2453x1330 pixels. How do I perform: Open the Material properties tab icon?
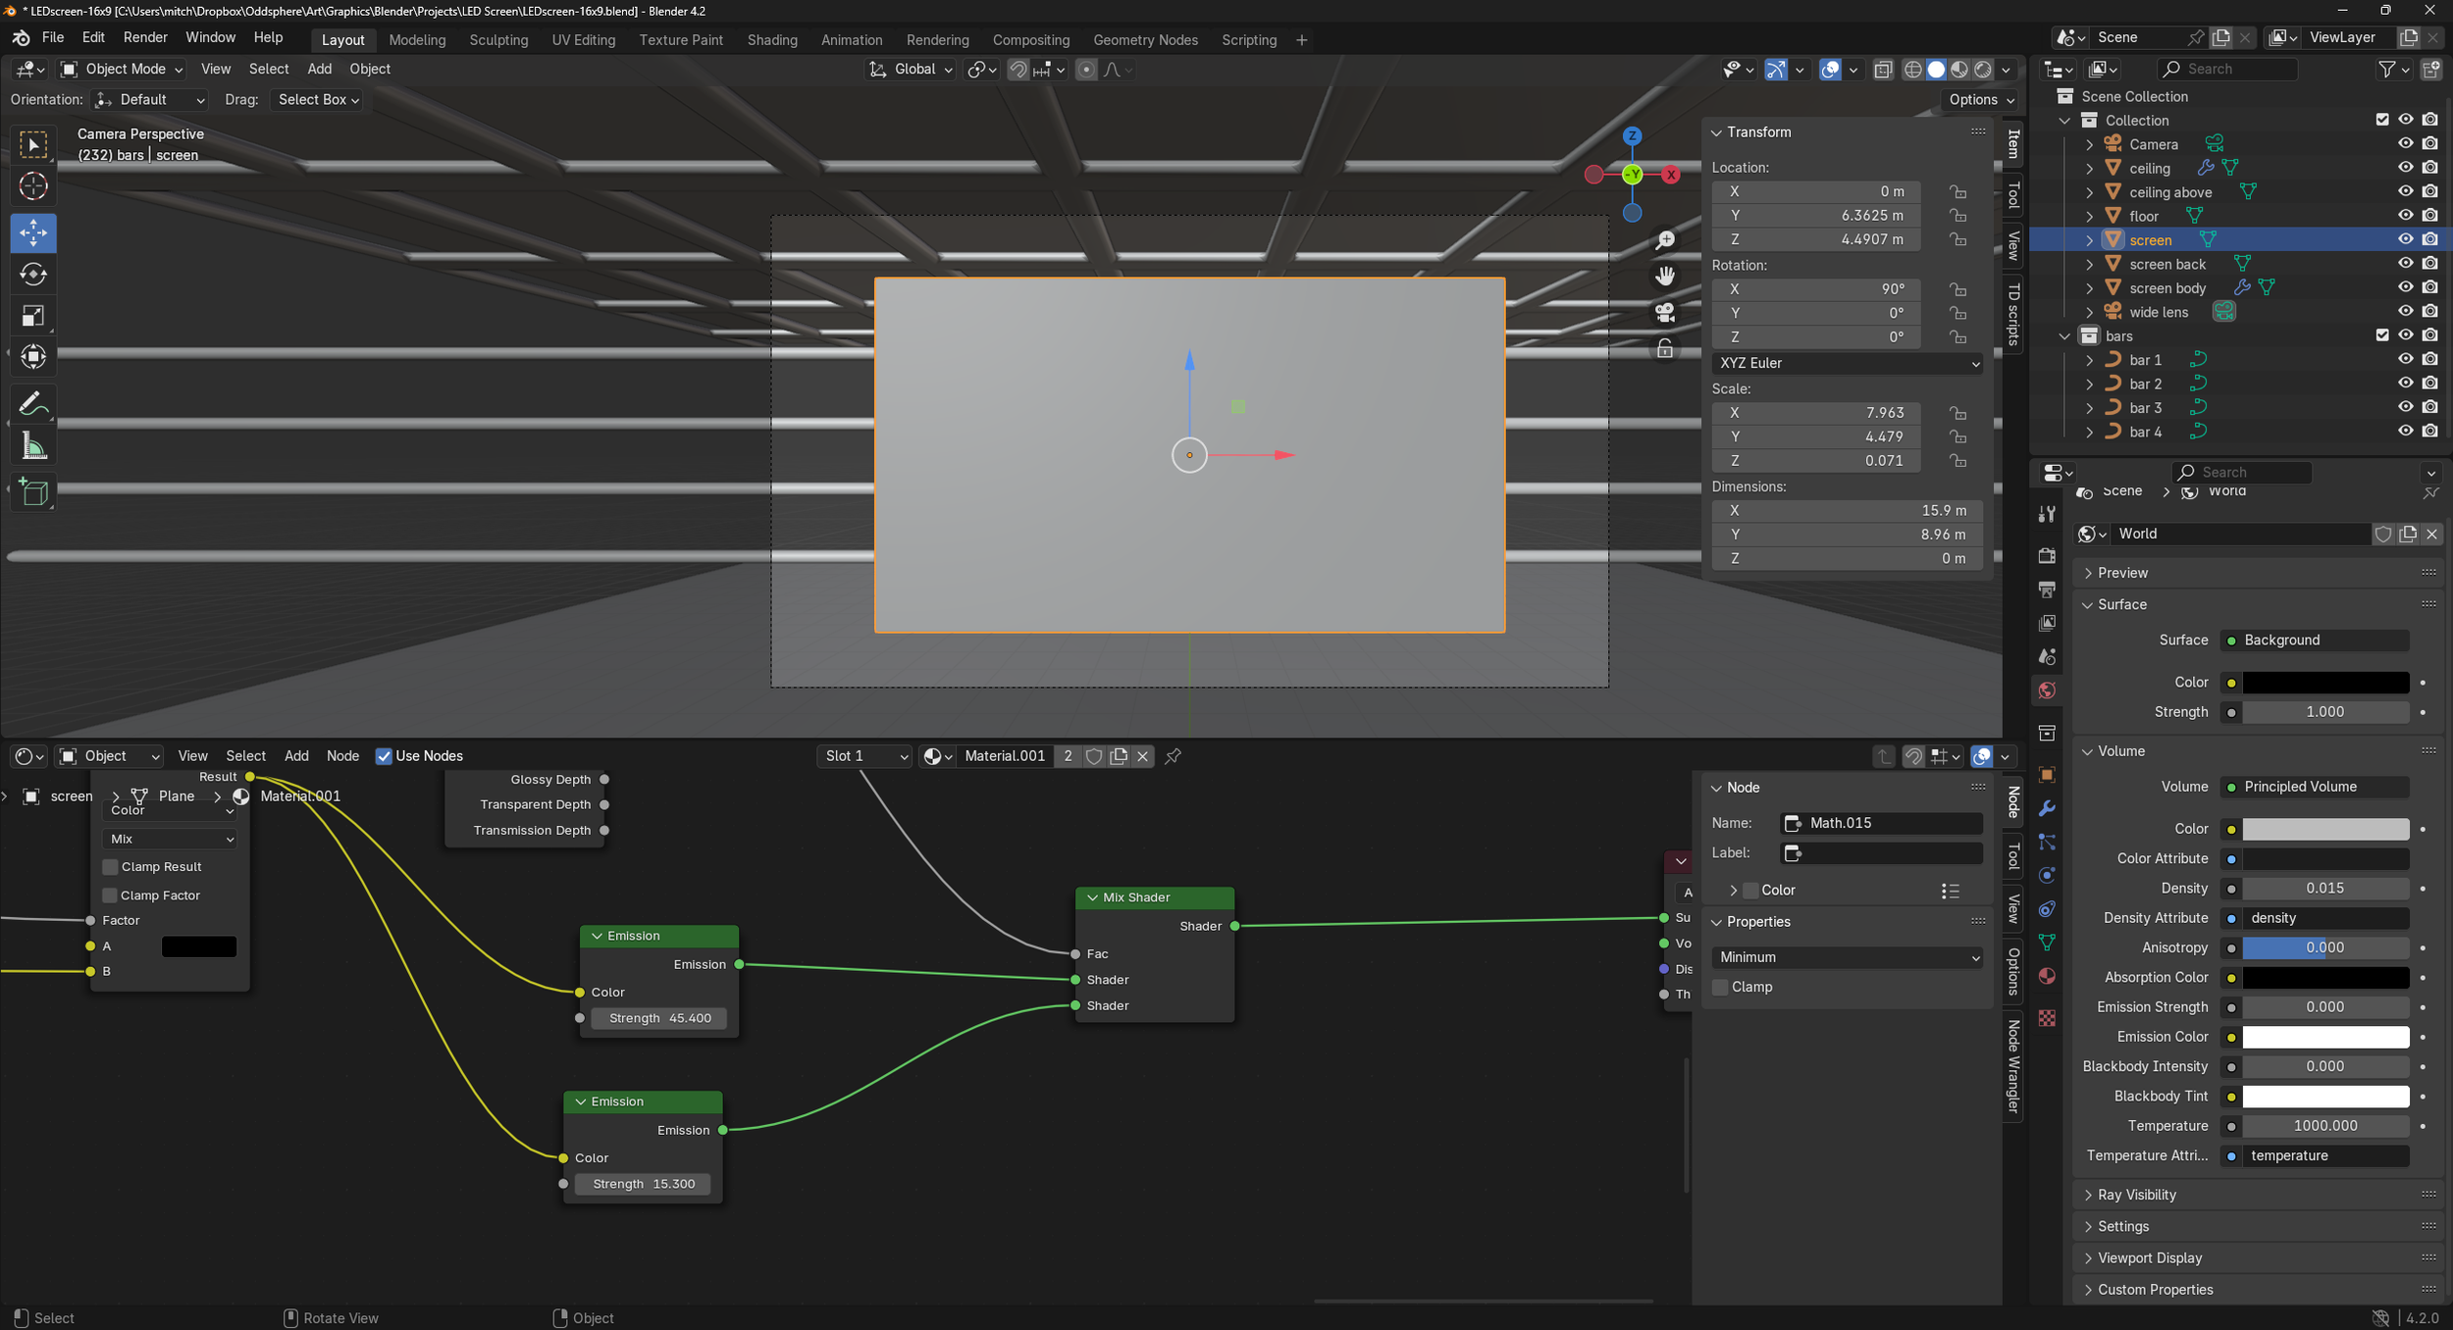click(2047, 976)
